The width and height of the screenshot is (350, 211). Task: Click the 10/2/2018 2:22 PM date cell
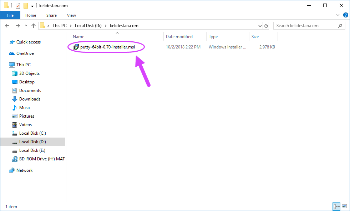[x=183, y=47]
